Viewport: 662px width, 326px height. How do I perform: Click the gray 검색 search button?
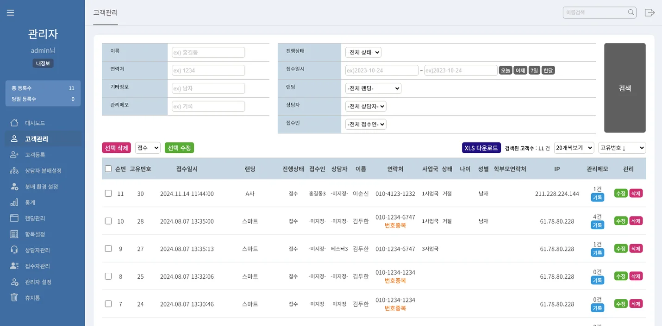tap(624, 88)
